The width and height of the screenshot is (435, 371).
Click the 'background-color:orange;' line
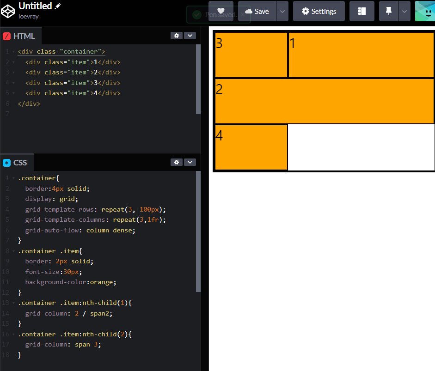[71, 282]
